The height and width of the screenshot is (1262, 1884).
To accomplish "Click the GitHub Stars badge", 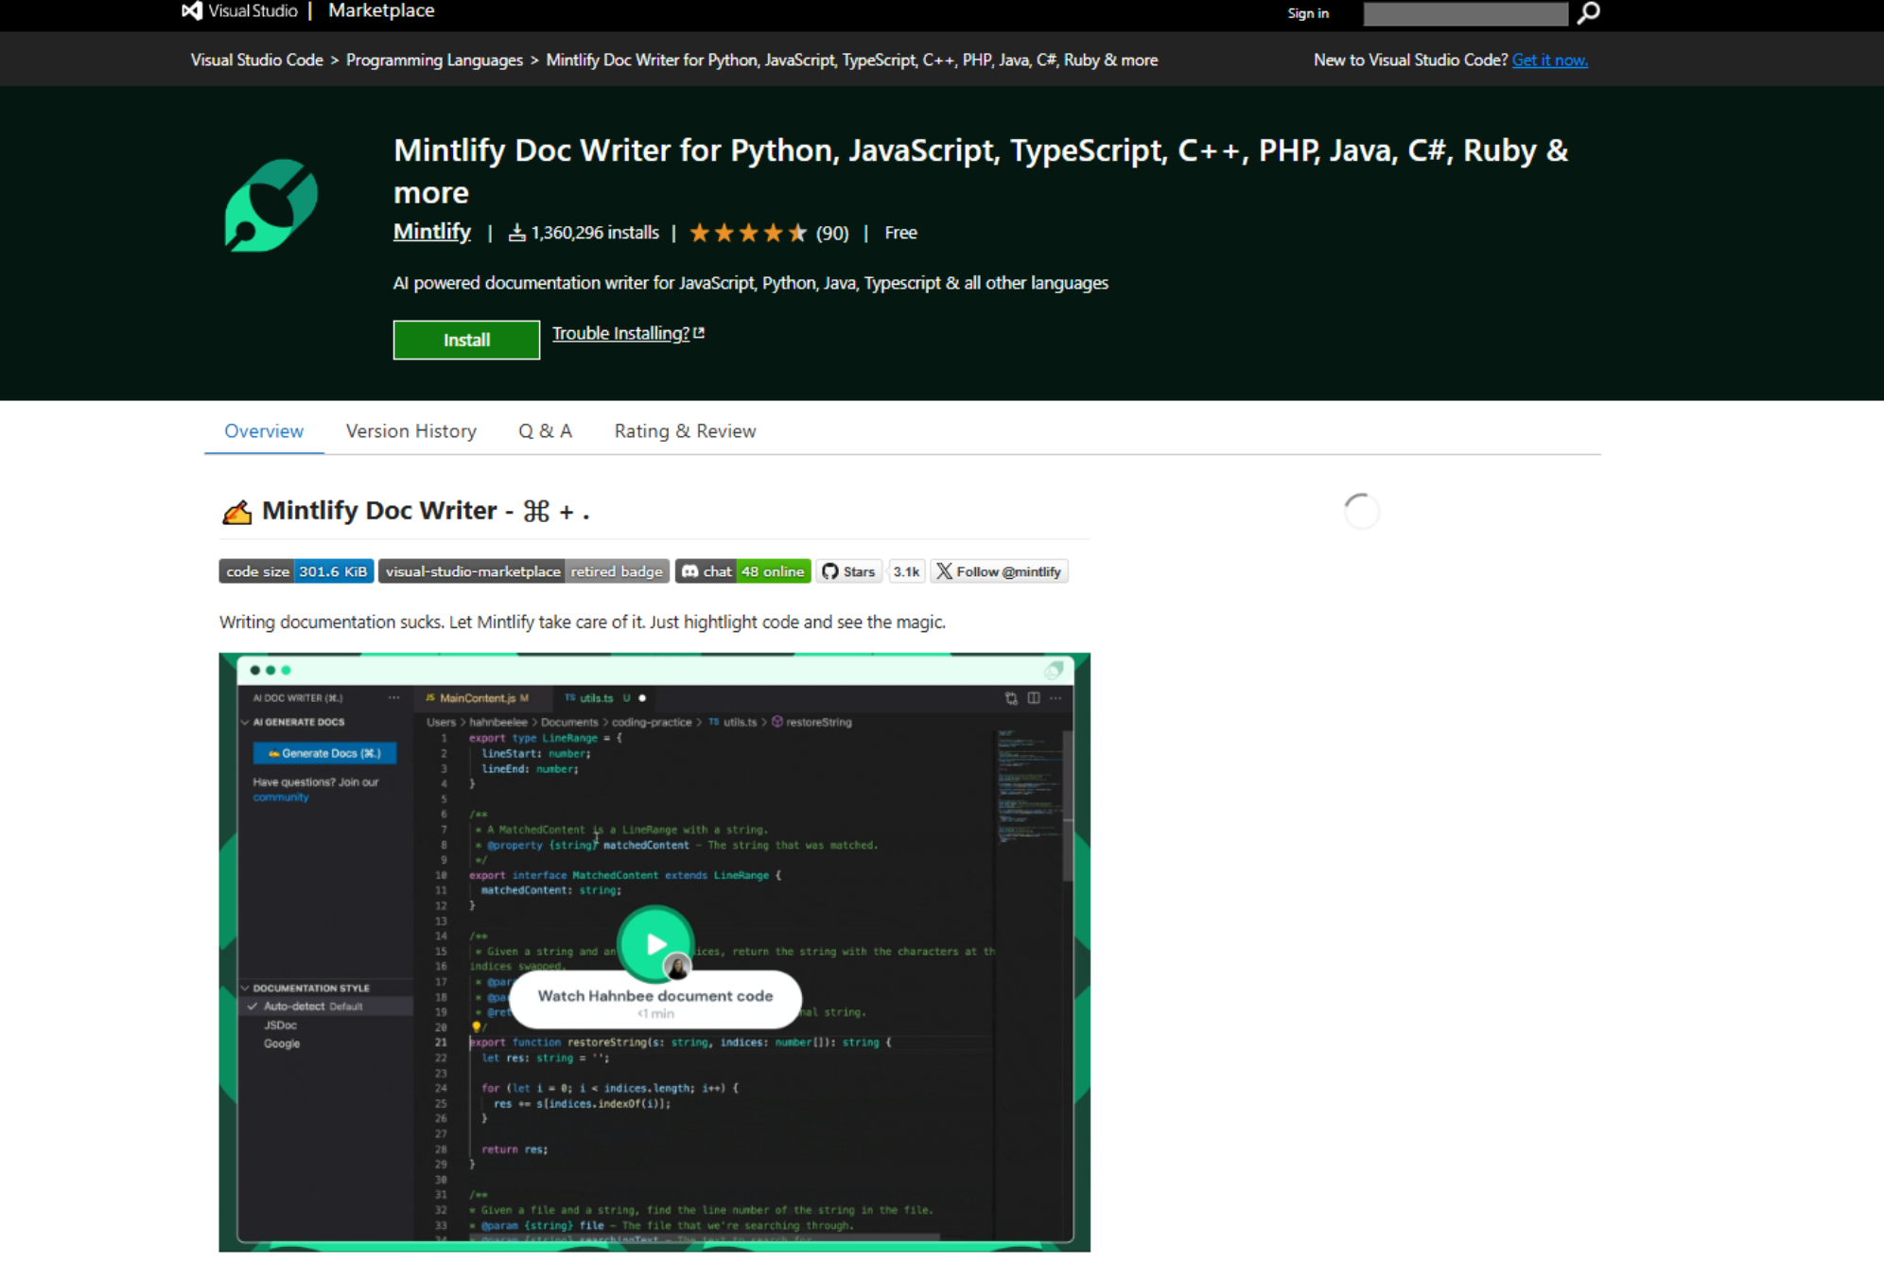I will coord(848,571).
